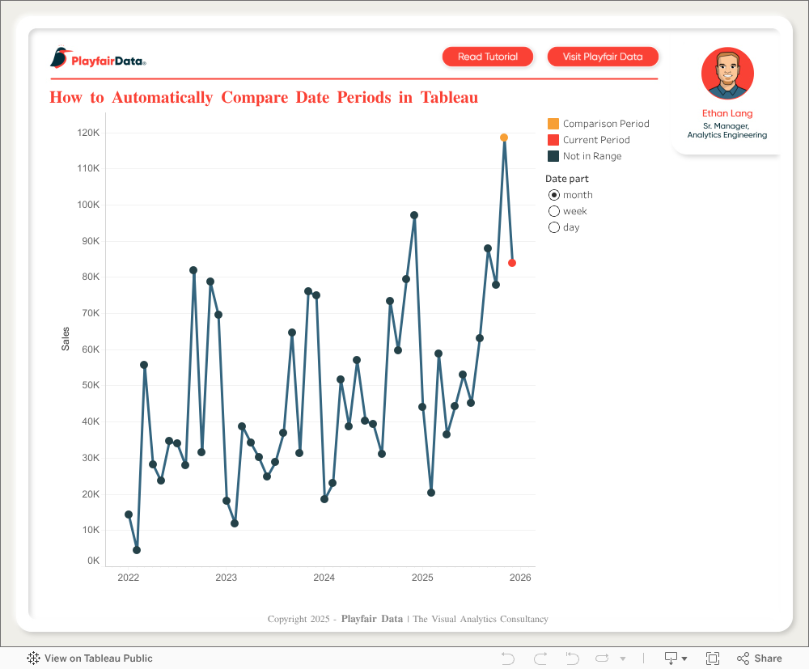Image resolution: width=809 pixels, height=669 pixels.
Task: Enter full screen mode
Action: click(x=713, y=658)
